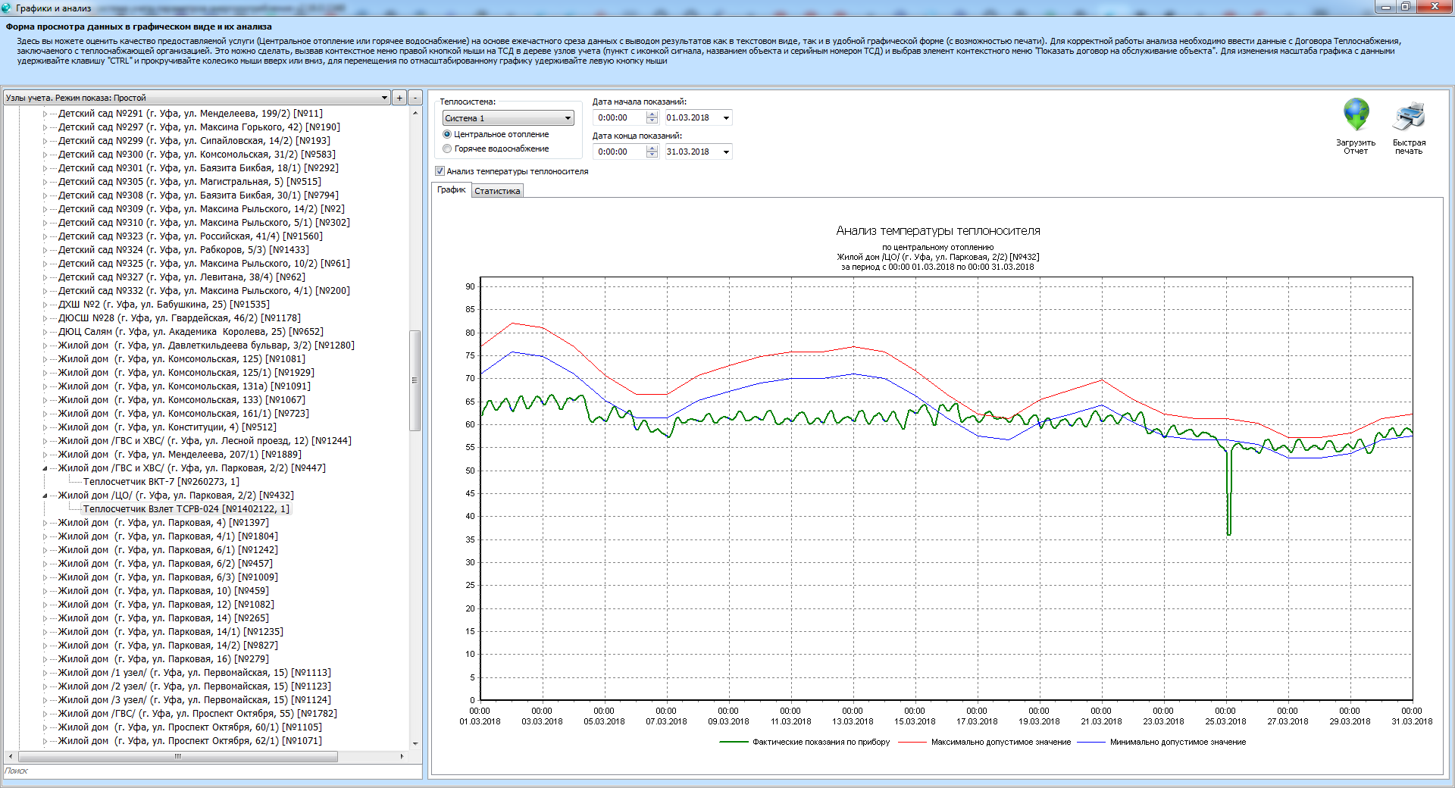The width and height of the screenshot is (1455, 788).
Task: Click end time spinner down arrow
Action: click(x=652, y=155)
